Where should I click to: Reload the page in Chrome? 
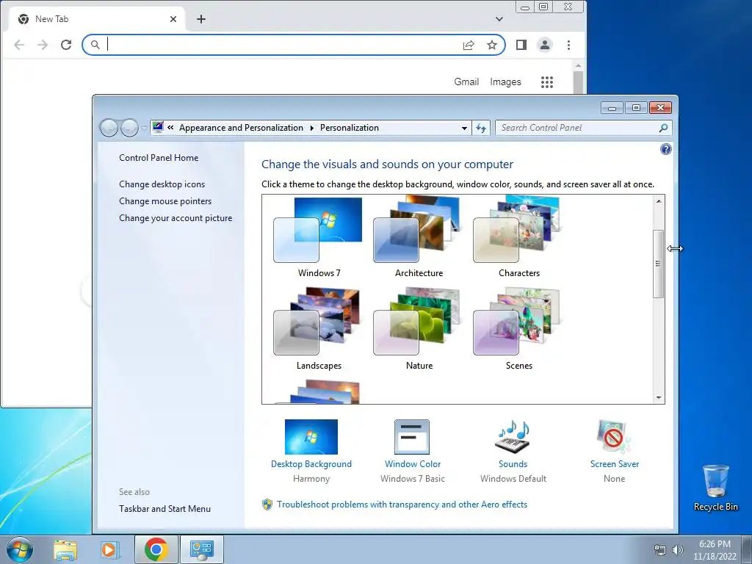click(66, 45)
